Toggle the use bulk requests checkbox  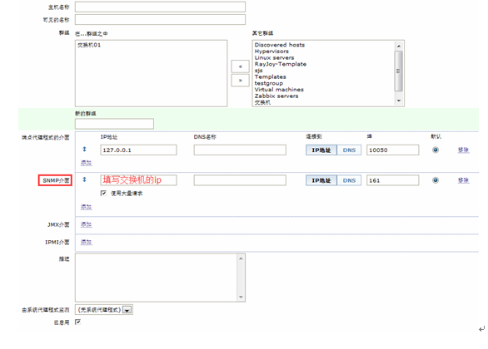103,193
